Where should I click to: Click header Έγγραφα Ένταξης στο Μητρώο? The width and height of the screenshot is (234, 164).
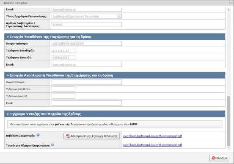coord(115,114)
